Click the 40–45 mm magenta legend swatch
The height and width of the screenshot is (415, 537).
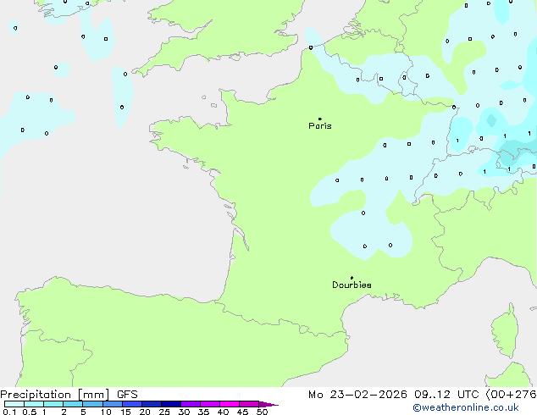tap(230, 404)
